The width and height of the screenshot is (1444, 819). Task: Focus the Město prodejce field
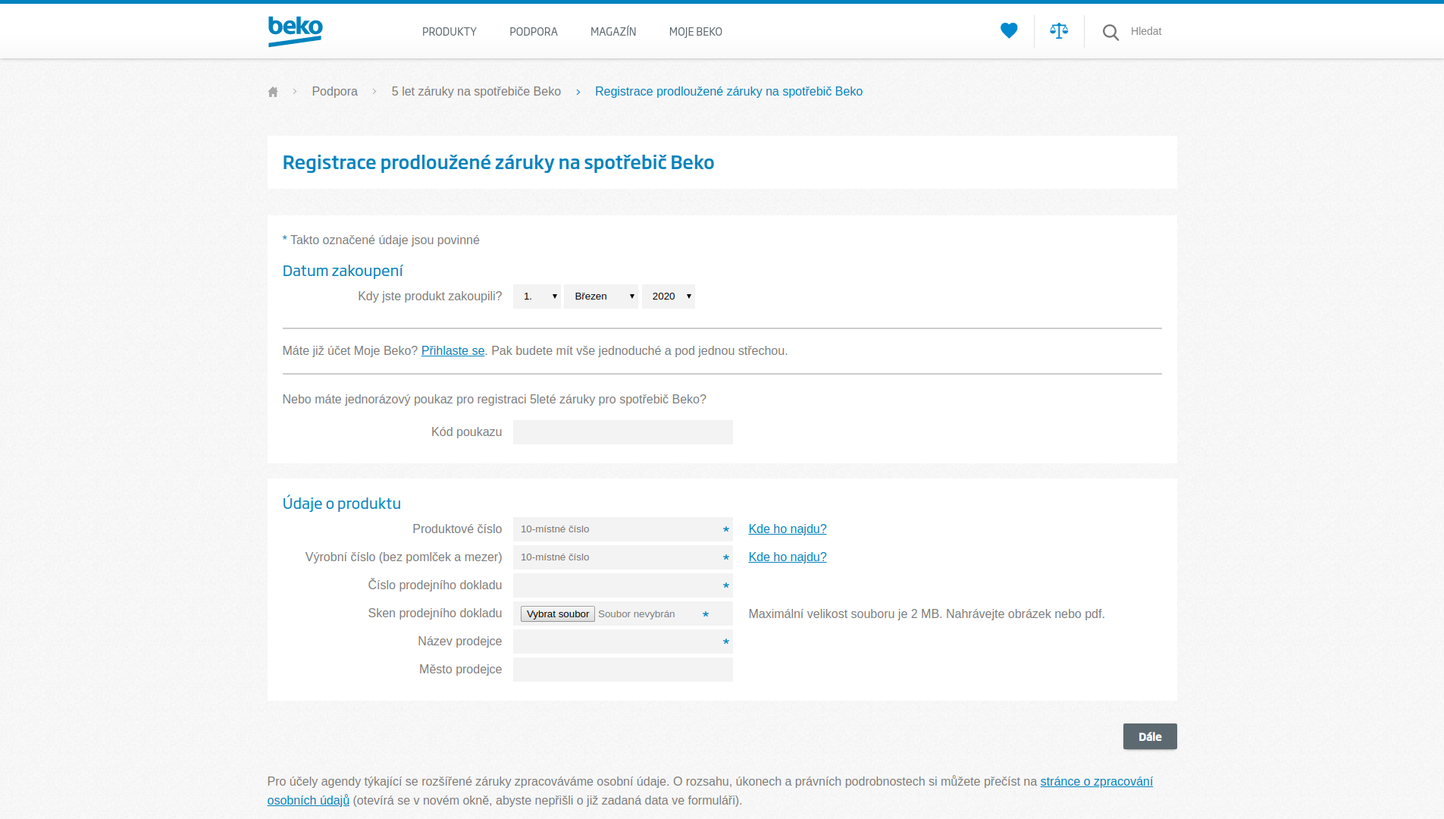(x=623, y=670)
